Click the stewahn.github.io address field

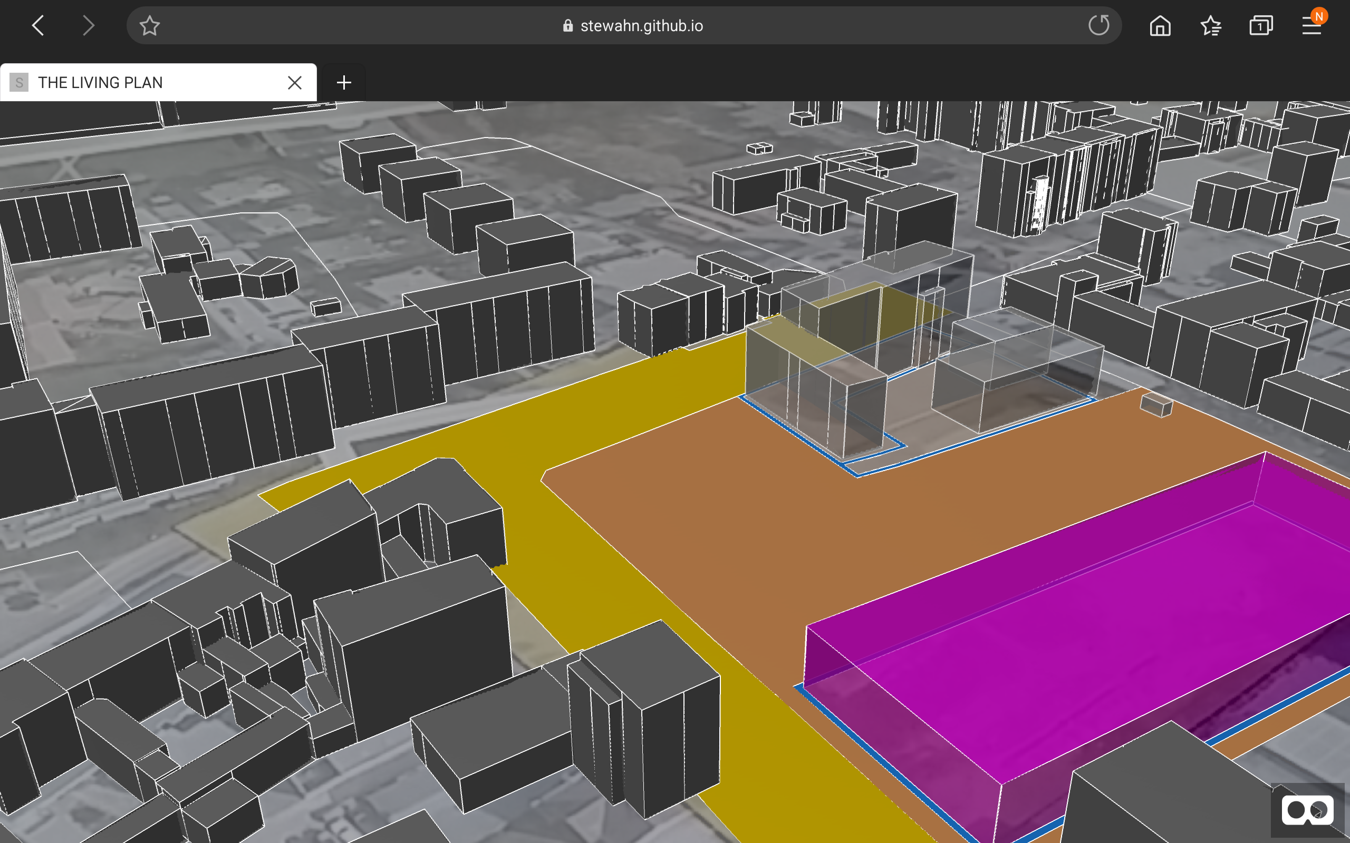click(642, 26)
